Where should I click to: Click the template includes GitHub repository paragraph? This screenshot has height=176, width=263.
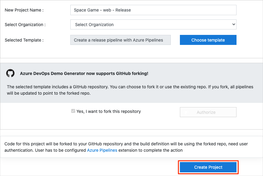coord(130,90)
